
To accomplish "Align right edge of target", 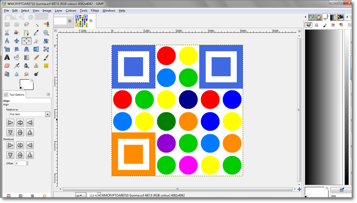I will coord(30,122).
